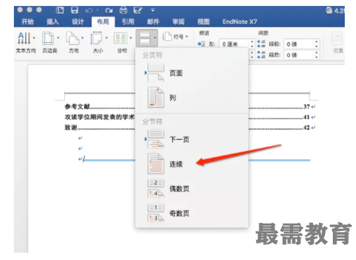Open the Size (大小) page icon
This screenshot has width=356, height=260.
[96, 38]
